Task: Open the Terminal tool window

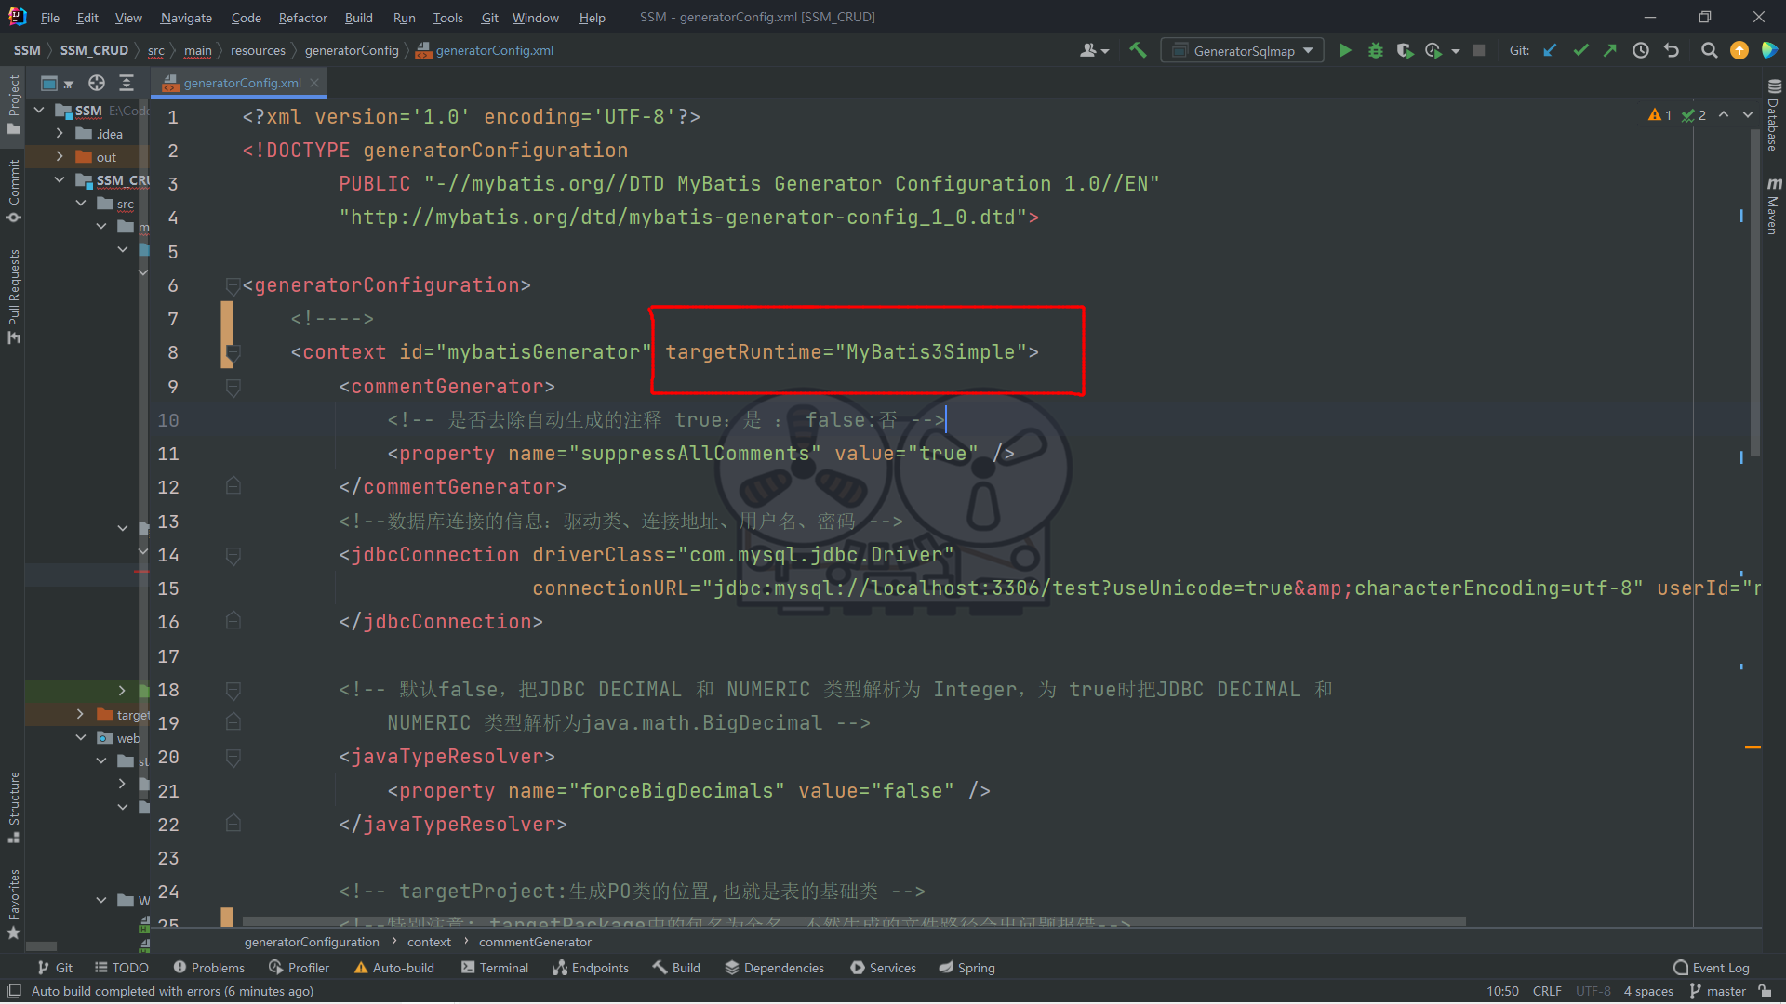Action: pyautogui.click(x=495, y=968)
